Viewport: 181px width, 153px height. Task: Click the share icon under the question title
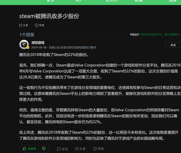[x=20, y=25]
